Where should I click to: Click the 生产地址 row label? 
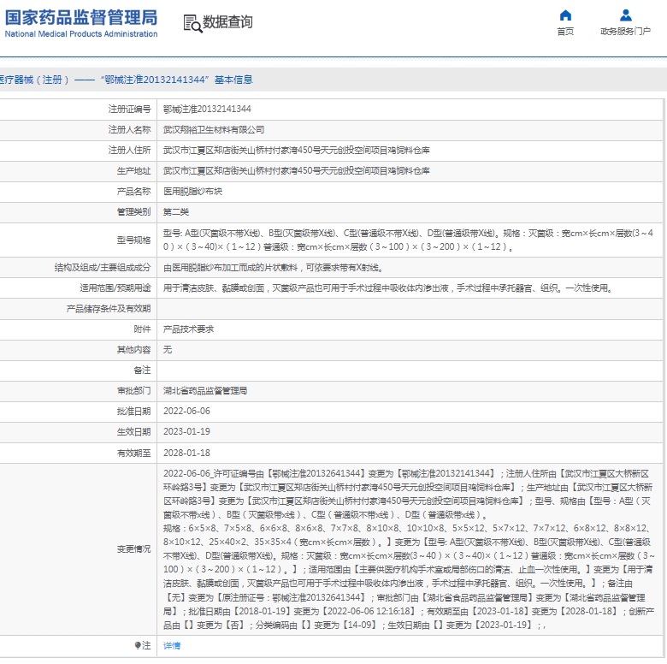pos(133,170)
